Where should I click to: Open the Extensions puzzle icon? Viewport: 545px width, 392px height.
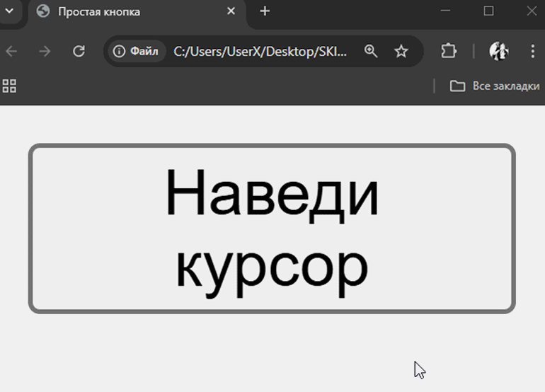click(449, 51)
